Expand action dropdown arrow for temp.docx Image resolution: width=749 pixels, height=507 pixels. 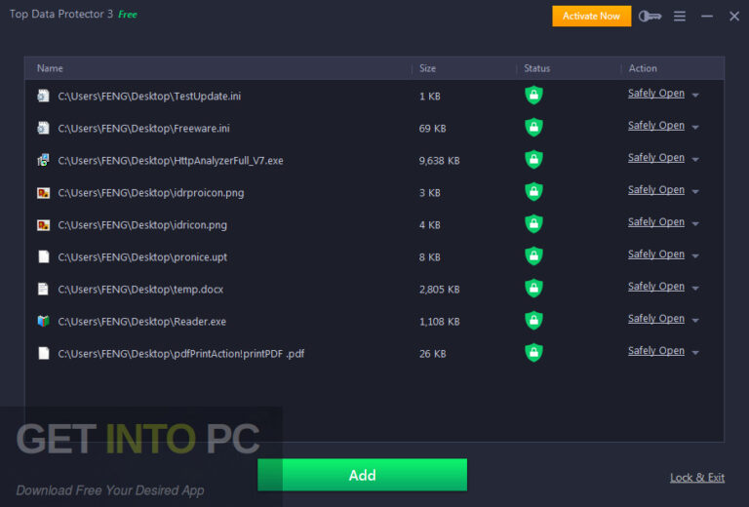click(695, 288)
